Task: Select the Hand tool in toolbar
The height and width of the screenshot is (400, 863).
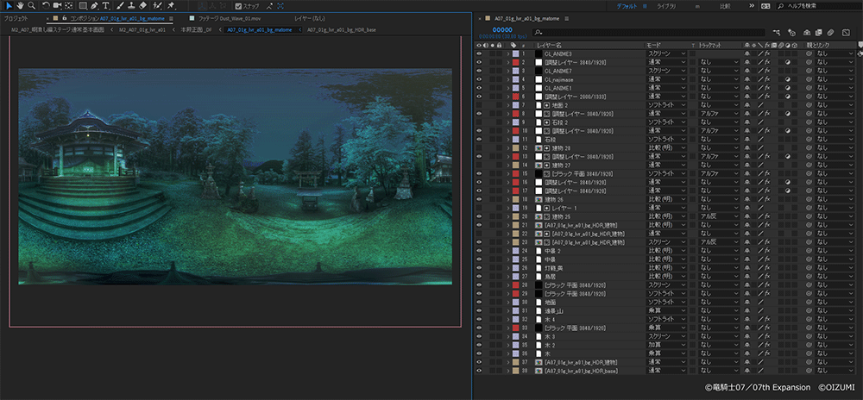Action: tap(20, 6)
